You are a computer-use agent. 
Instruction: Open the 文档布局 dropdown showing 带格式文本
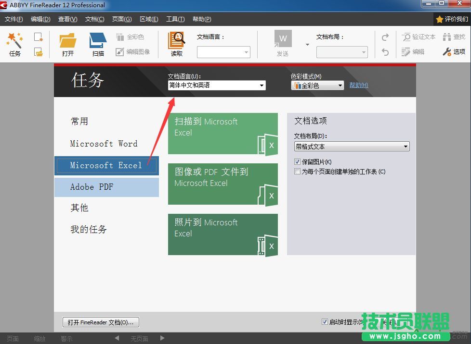406,146
